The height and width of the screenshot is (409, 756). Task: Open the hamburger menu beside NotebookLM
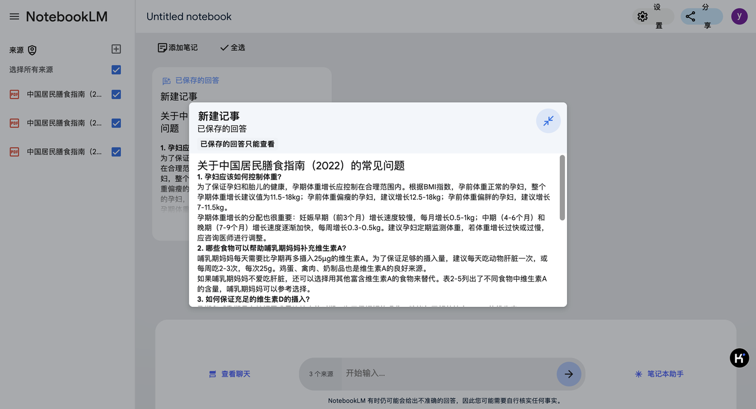pyautogui.click(x=14, y=17)
